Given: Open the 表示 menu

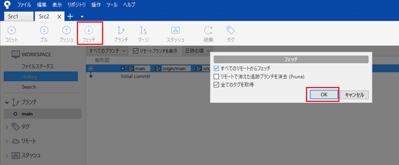Looking at the screenshot, I should click(x=57, y=5).
